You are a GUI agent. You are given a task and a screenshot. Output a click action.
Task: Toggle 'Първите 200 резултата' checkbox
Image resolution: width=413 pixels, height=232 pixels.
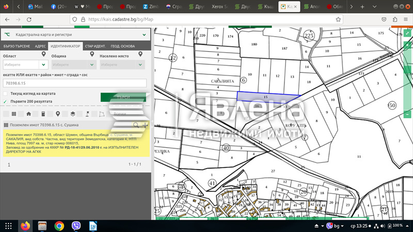[6, 102]
